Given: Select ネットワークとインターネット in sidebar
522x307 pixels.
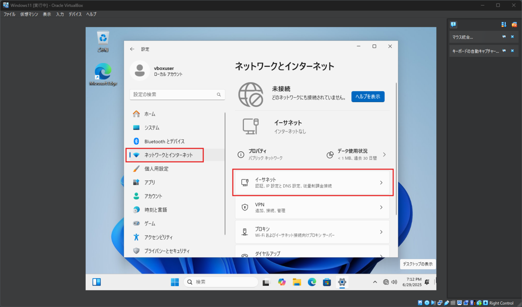Looking at the screenshot, I should click(x=177, y=155).
